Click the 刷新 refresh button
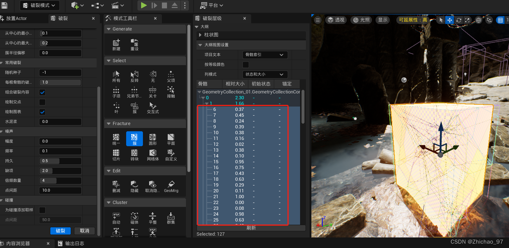The height and width of the screenshot is (248, 509). pyautogui.click(x=251, y=228)
